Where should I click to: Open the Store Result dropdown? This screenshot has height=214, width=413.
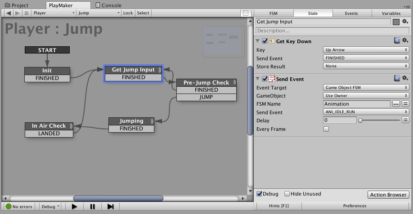(366, 66)
